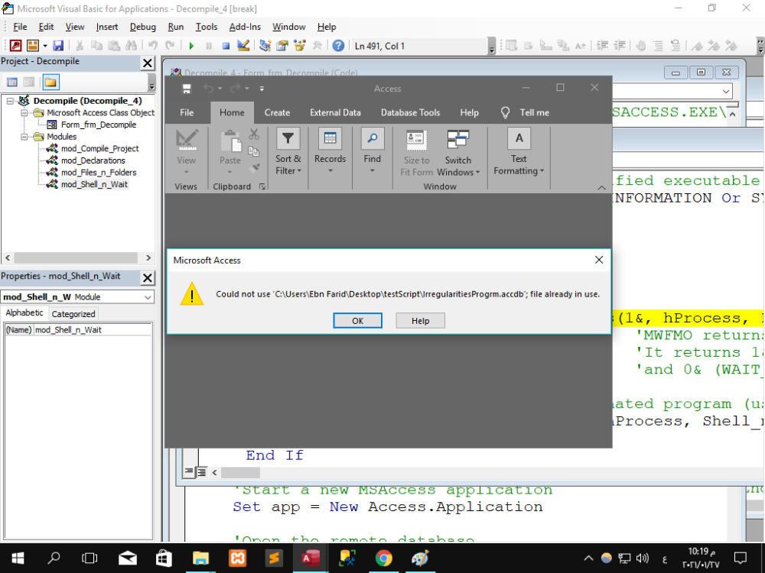Click the volume icon in system tray
765x573 pixels.
coord(643,558)
